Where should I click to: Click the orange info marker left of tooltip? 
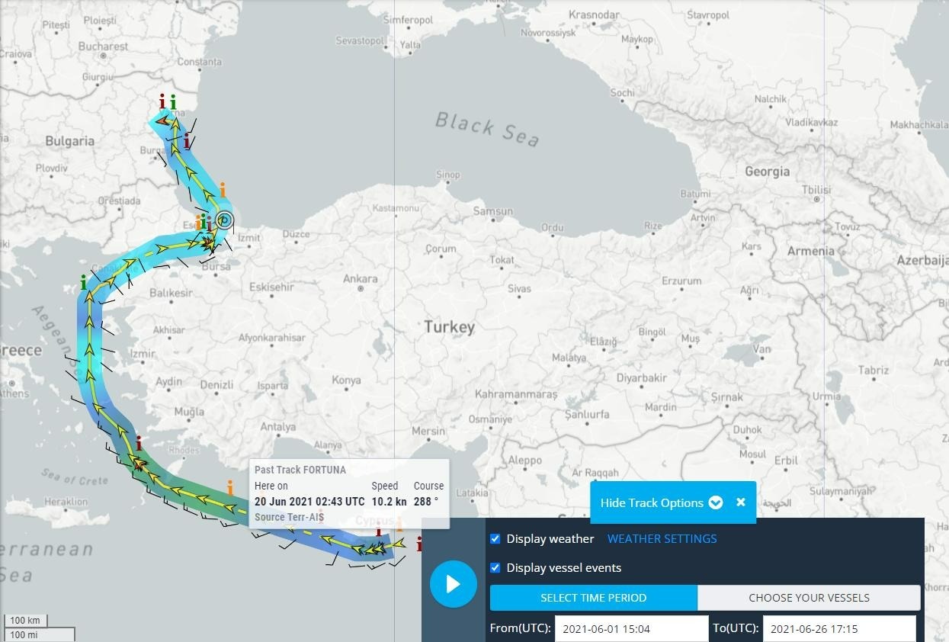tap(230, 488)
